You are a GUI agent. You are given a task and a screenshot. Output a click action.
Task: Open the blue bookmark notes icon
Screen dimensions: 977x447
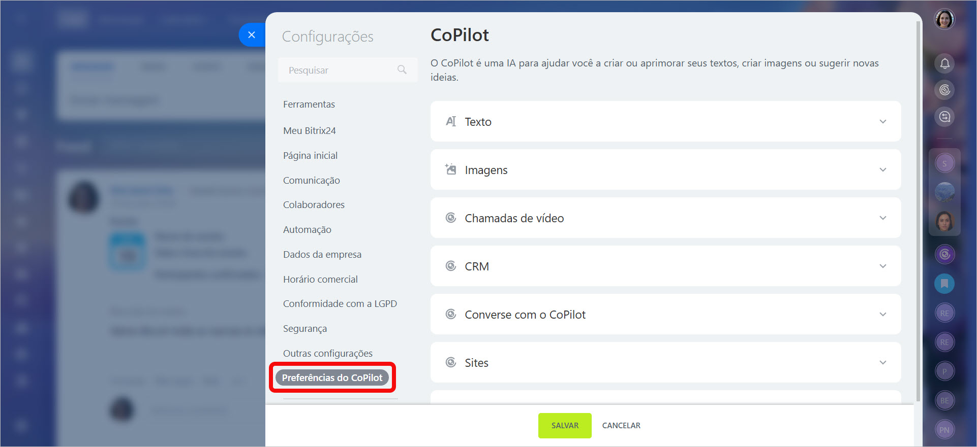[x=944, y=284]
